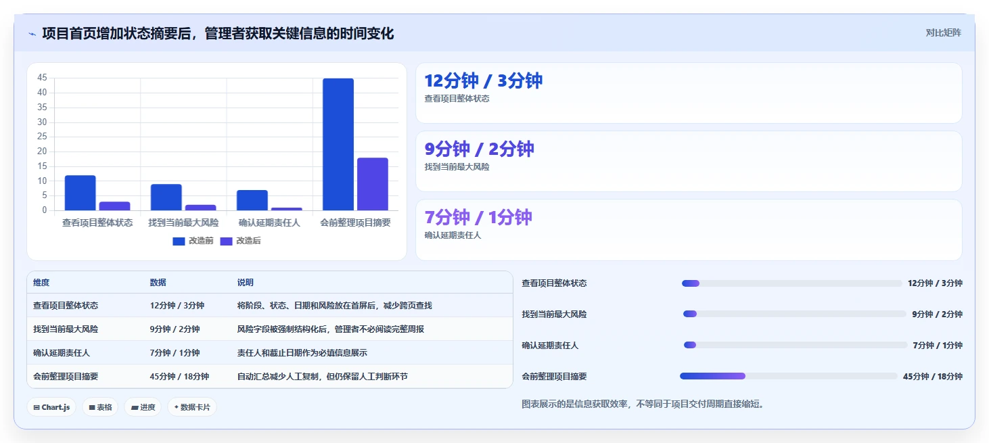Click the 数据 column header
The image size is (989, 443).
tap(158, 283)
